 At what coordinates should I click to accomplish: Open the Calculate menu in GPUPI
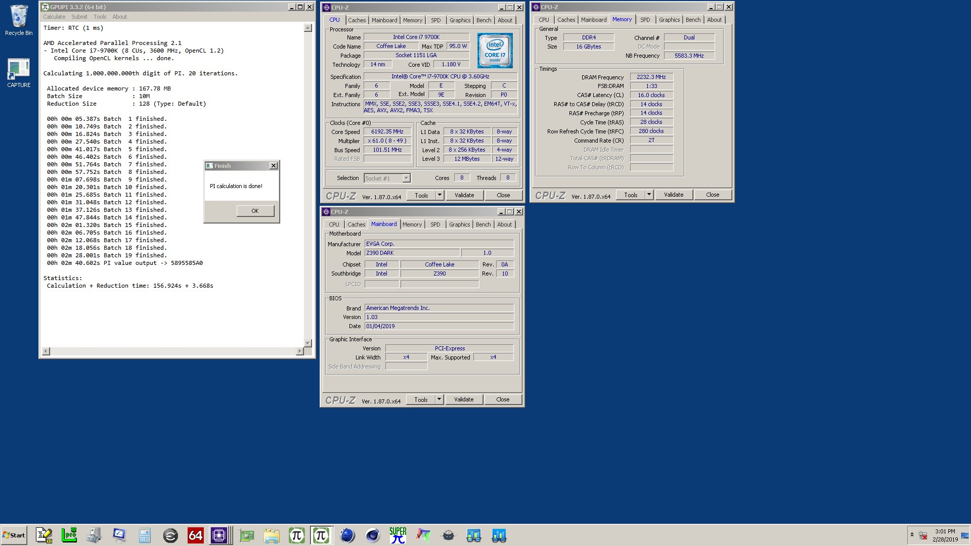pos(54,17)
